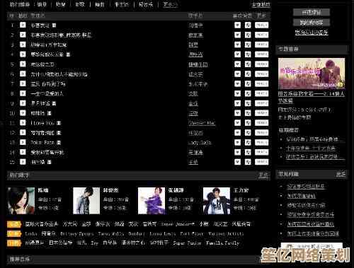
Task: Click the "more" link on the sidebar FAQ header
Action: [341, 174]
